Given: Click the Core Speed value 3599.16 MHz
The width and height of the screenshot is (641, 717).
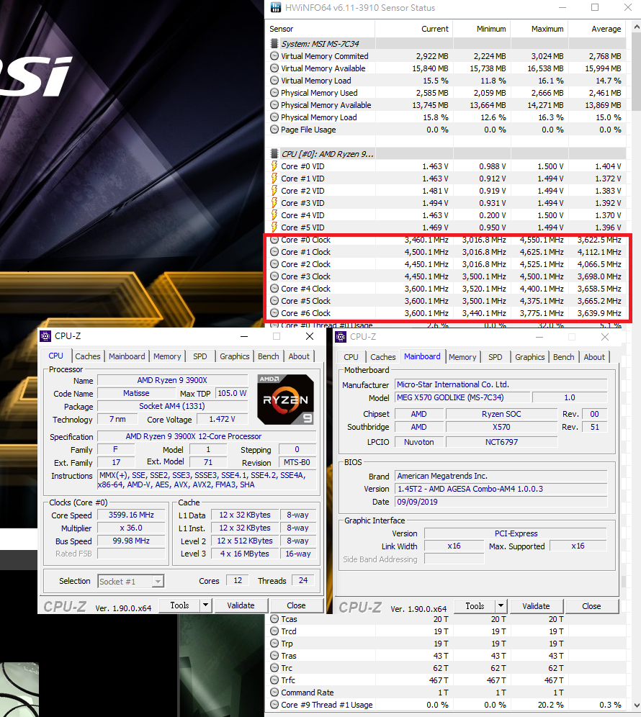Looking at the screenshot, I should coord(131,515).
